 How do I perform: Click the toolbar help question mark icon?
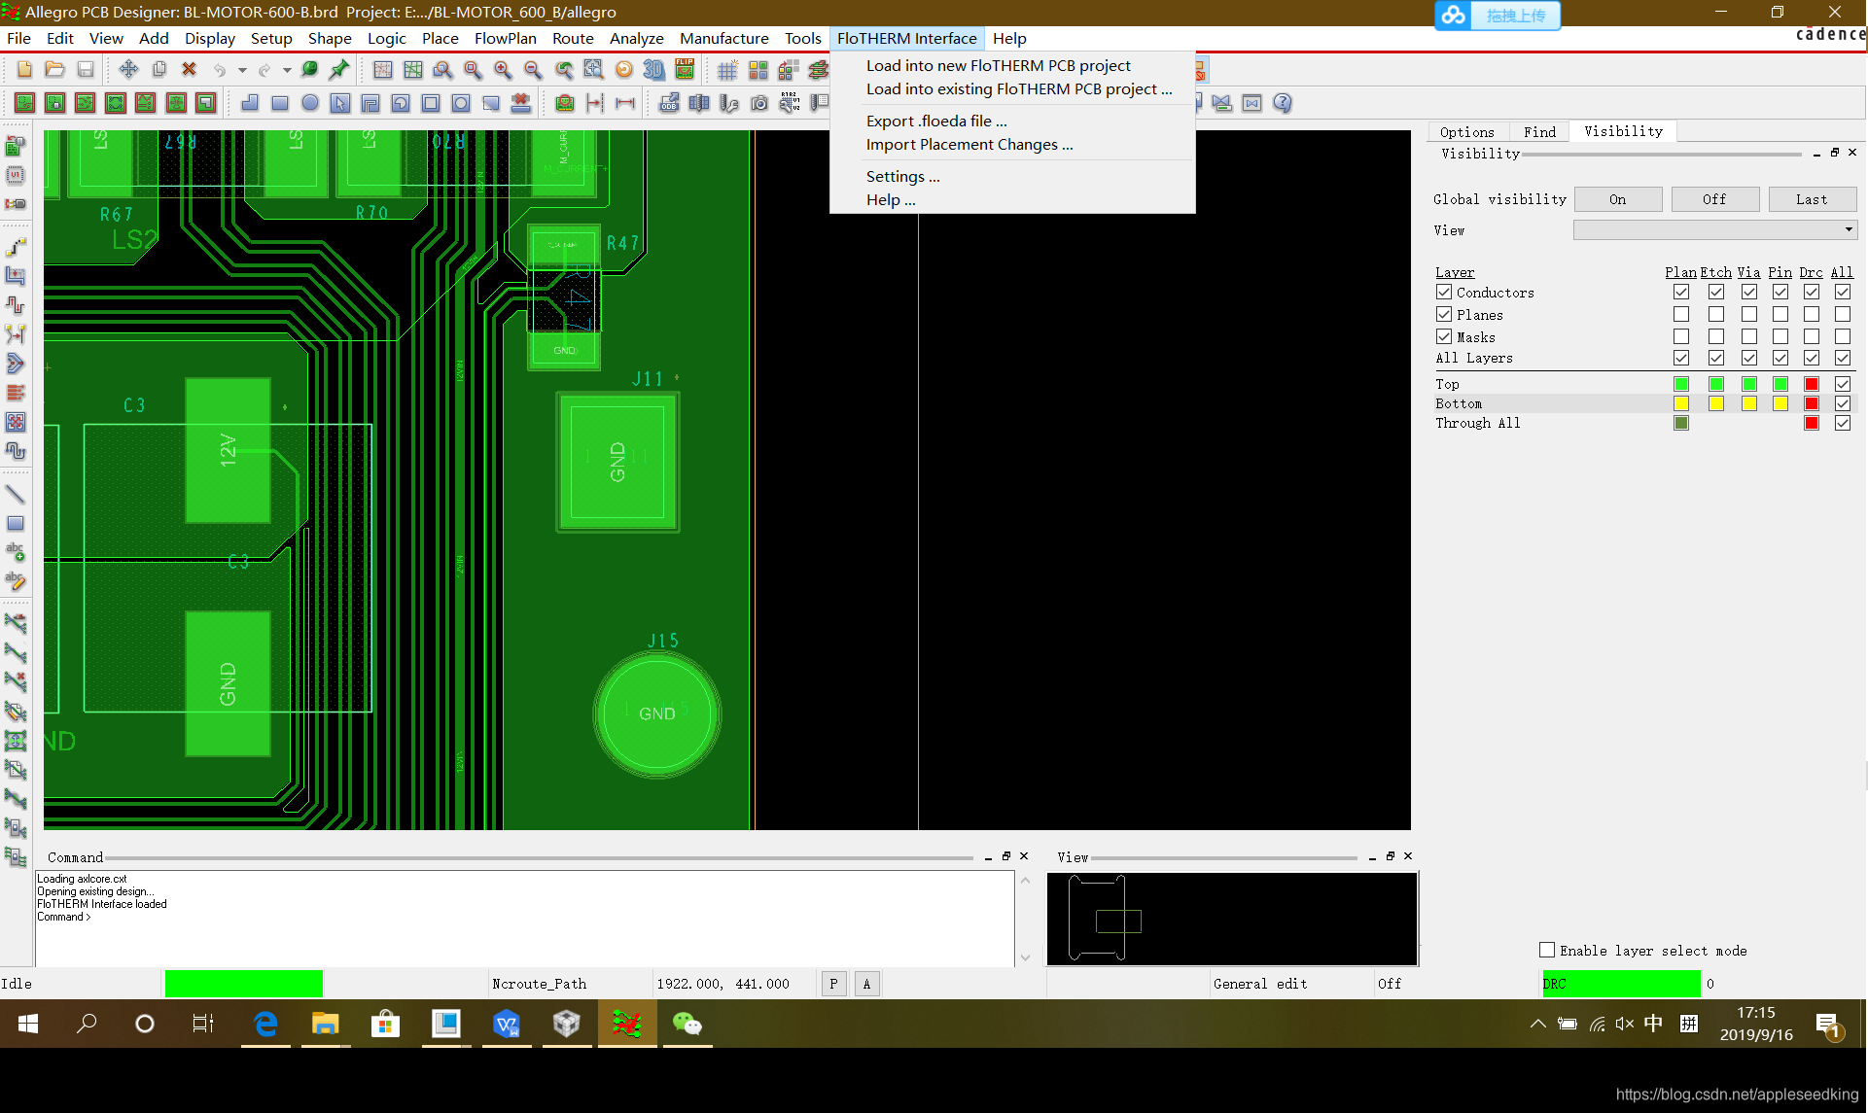(x=1283, y=103)
